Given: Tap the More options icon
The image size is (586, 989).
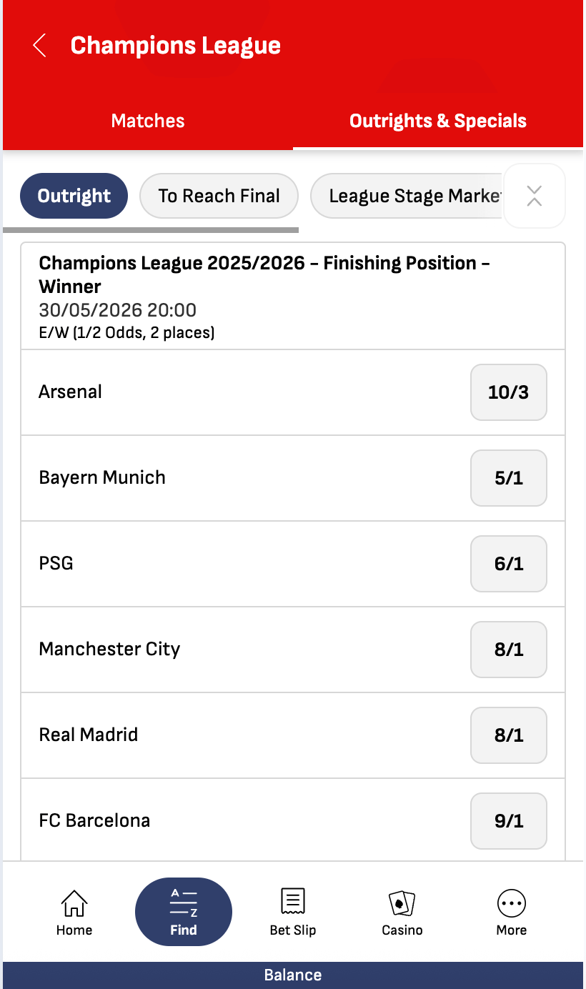Looking at the screenshot, I should coord(512,903).
